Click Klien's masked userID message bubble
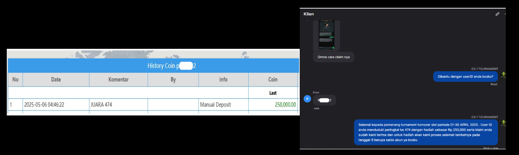This screenshot has height=155, width=519. (324, 100)
